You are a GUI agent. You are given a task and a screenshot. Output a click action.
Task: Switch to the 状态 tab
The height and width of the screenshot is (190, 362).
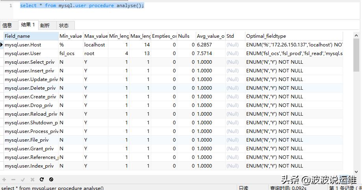pos(64,26)
